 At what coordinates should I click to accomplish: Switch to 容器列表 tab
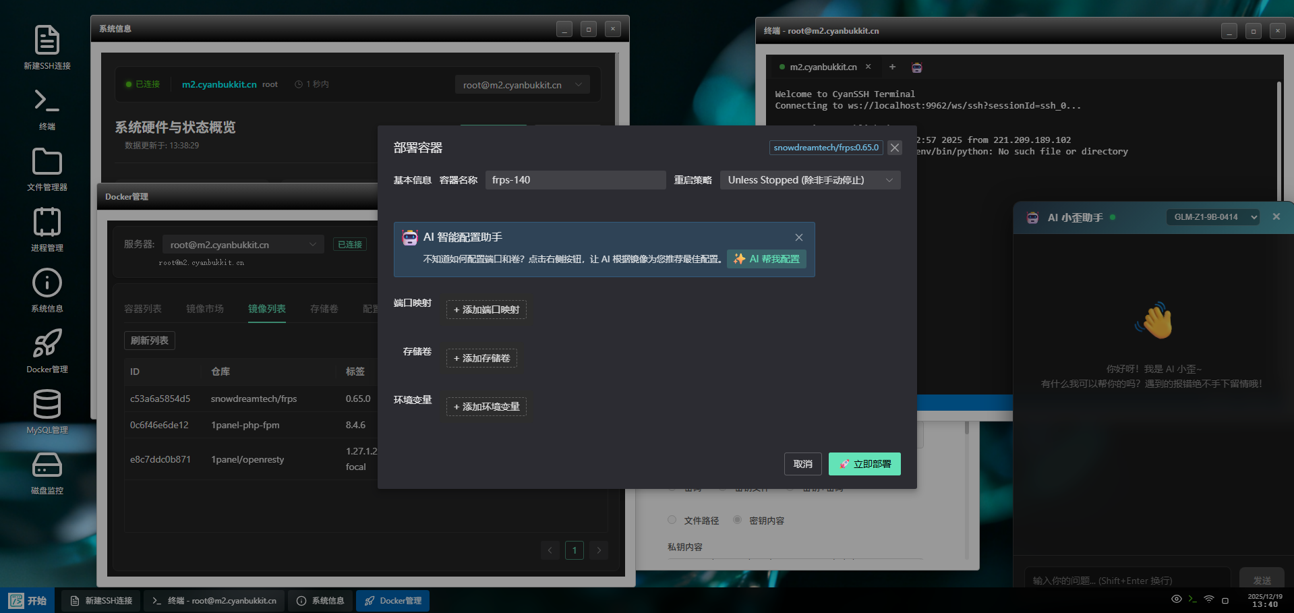[143, 308]
